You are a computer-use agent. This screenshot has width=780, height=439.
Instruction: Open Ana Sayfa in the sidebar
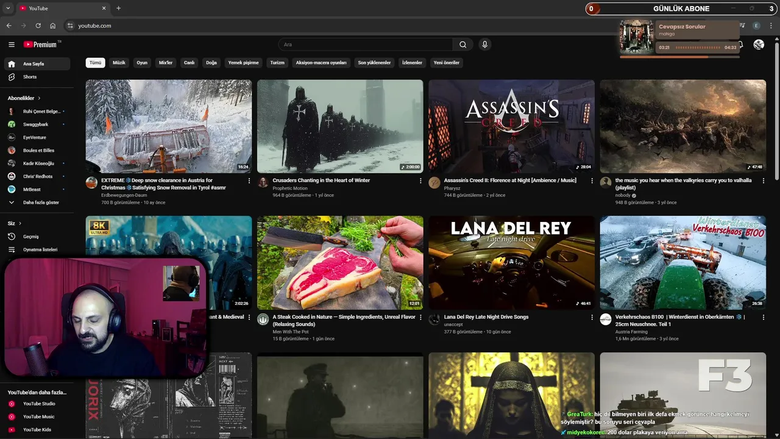point(37,64)
